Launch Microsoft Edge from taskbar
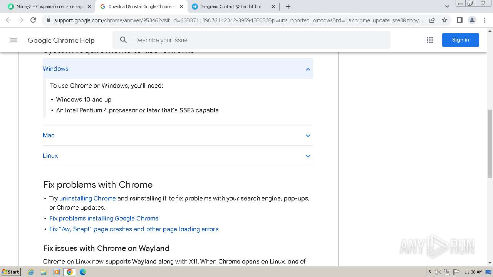This screenshot has height=277, width=493. coord(83,272)
